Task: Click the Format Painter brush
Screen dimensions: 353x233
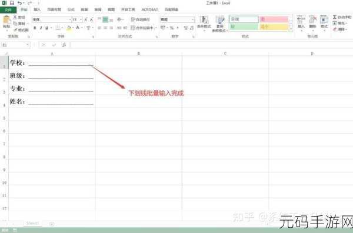Action: [21, 29]
